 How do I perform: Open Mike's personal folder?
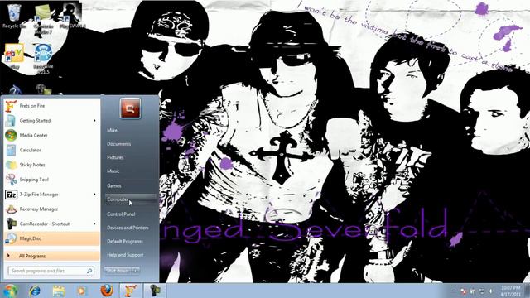(x=131, y=130)
